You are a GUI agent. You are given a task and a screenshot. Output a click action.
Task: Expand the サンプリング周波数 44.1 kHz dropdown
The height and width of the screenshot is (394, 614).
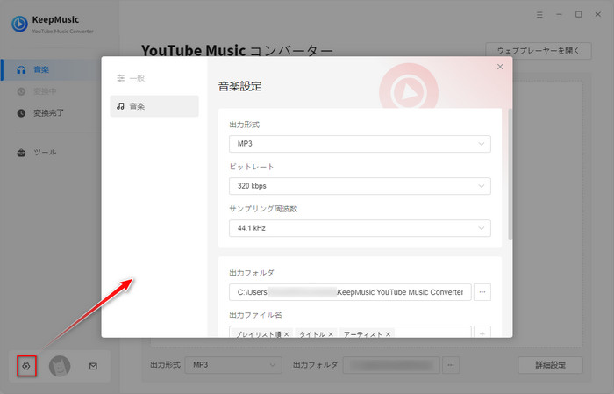(x=360, y=228)
